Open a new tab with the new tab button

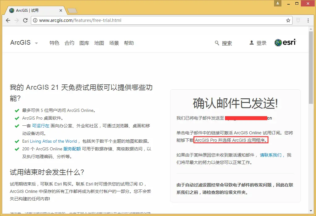tap(72, 11)
